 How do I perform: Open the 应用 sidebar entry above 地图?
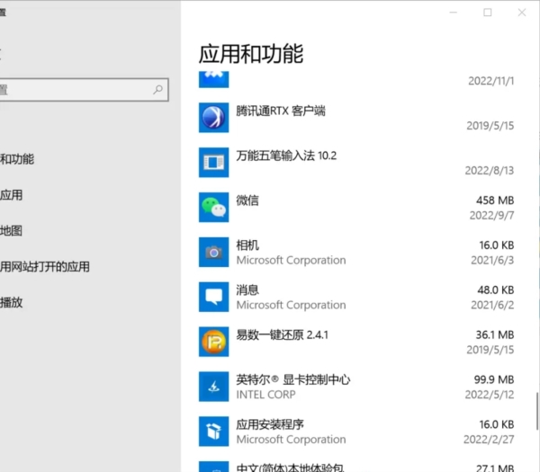tap(12, 195)
